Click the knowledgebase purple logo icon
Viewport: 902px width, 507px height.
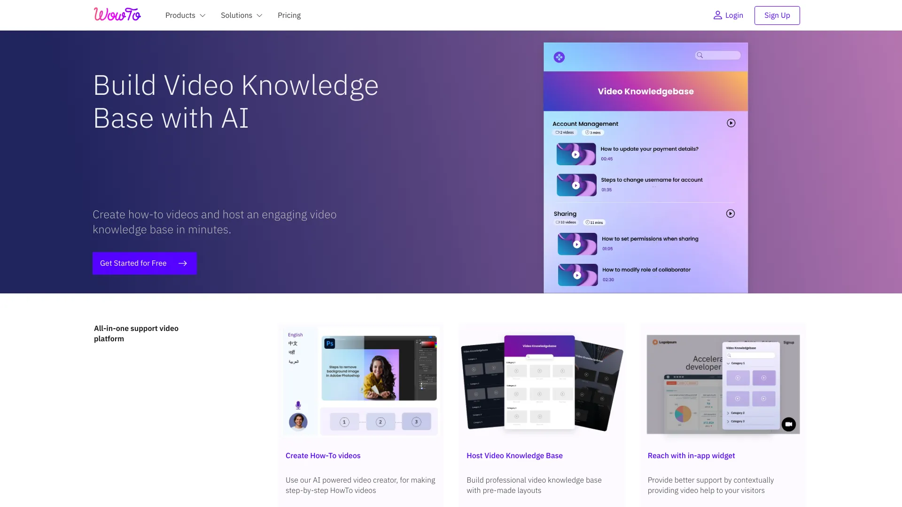pos(559,57)
